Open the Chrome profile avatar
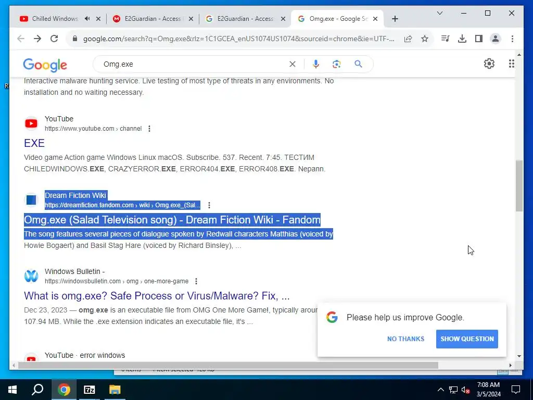Image resolution: width=533 pixels, height=400 pixels. point(496,39)
